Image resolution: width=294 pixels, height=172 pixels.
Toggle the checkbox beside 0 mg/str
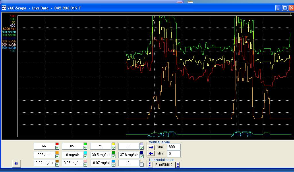[x=85, y=156]
